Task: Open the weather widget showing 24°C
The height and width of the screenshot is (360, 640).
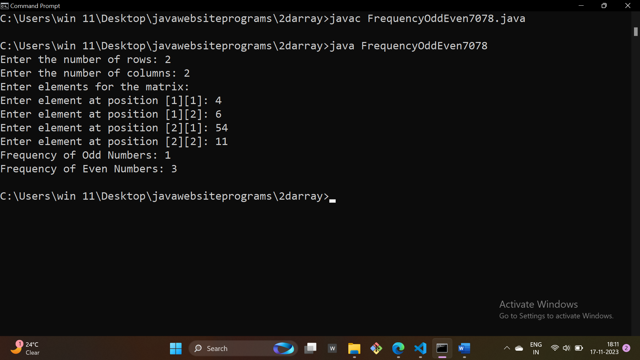Action: tap(26, 348)
